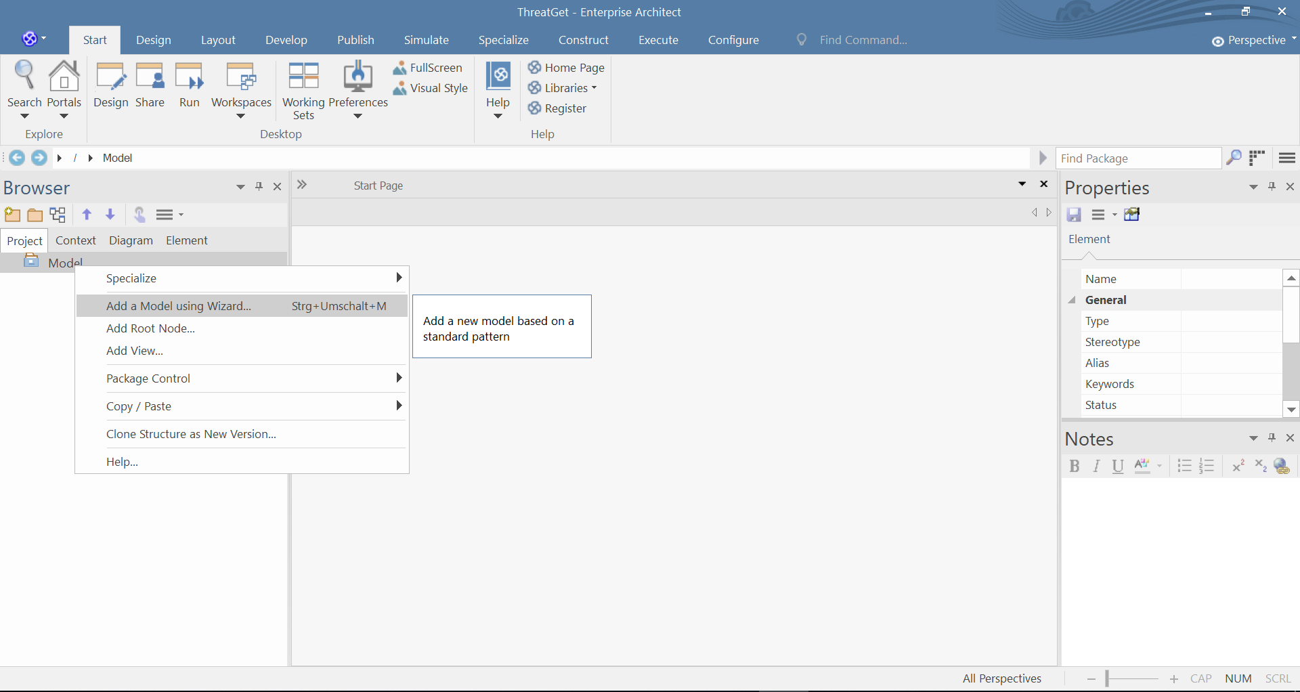Click the Design desktop icon
1300x692 pixels.
[x=111, y=85]
